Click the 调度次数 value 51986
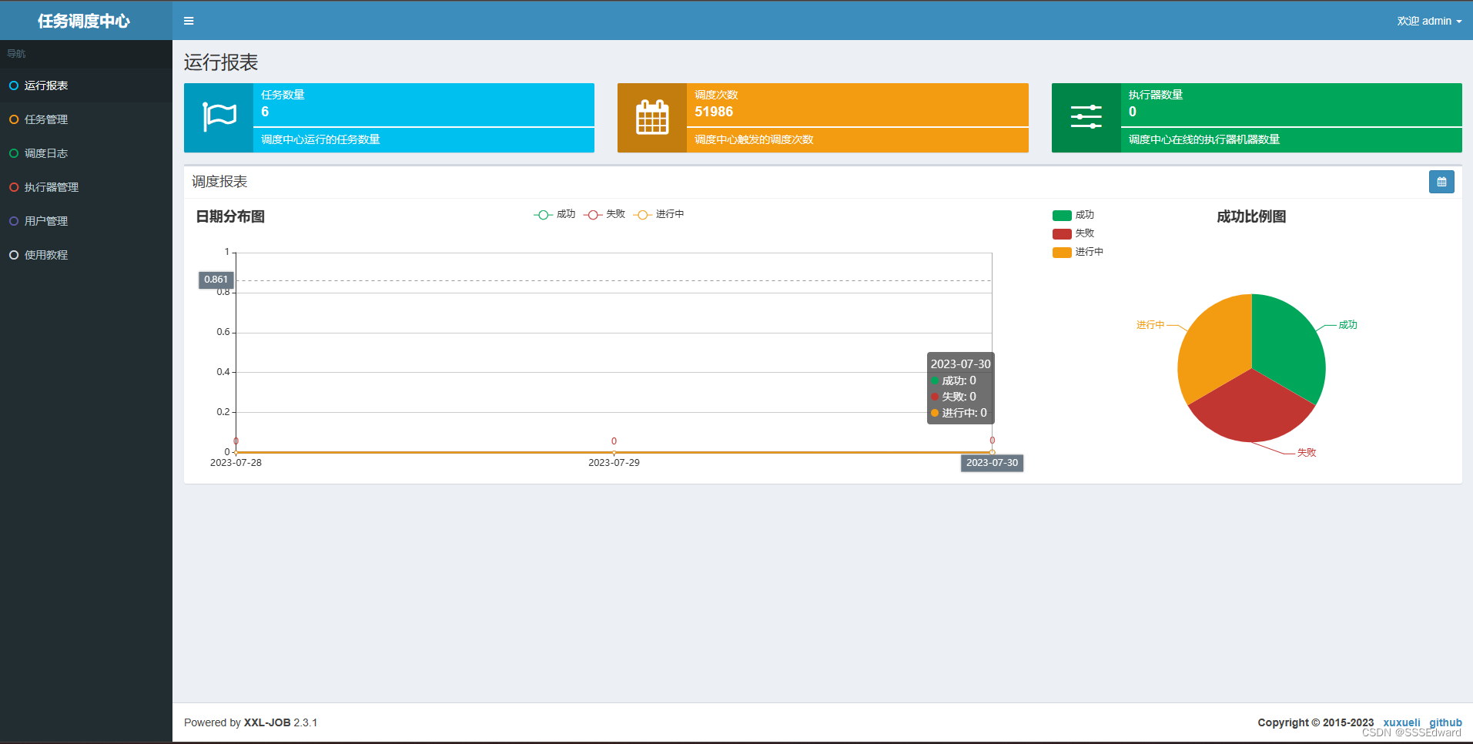 pyautogui.click(x=714, y=112)
